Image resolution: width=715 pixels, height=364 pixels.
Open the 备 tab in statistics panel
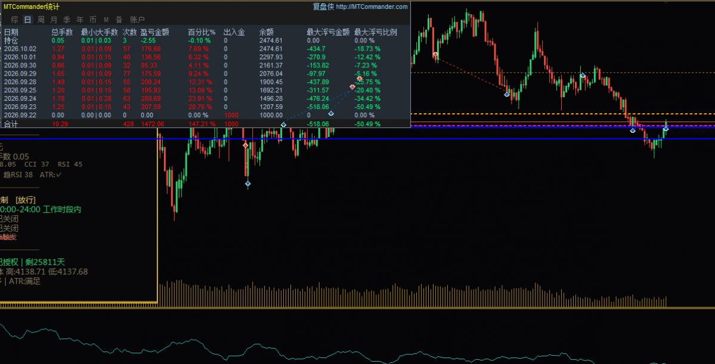(119, 20)
